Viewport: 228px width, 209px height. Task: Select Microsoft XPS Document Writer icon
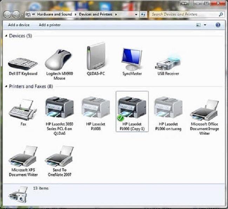point(23,156)
